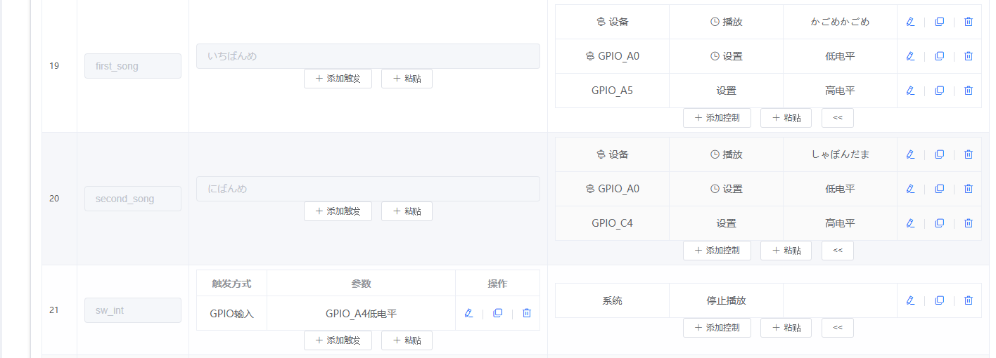Viewport: 996px width, 358px height.
Task: Edit first_song's GPIO_A0 低电平 control
Action: click(x=910, y=56)
